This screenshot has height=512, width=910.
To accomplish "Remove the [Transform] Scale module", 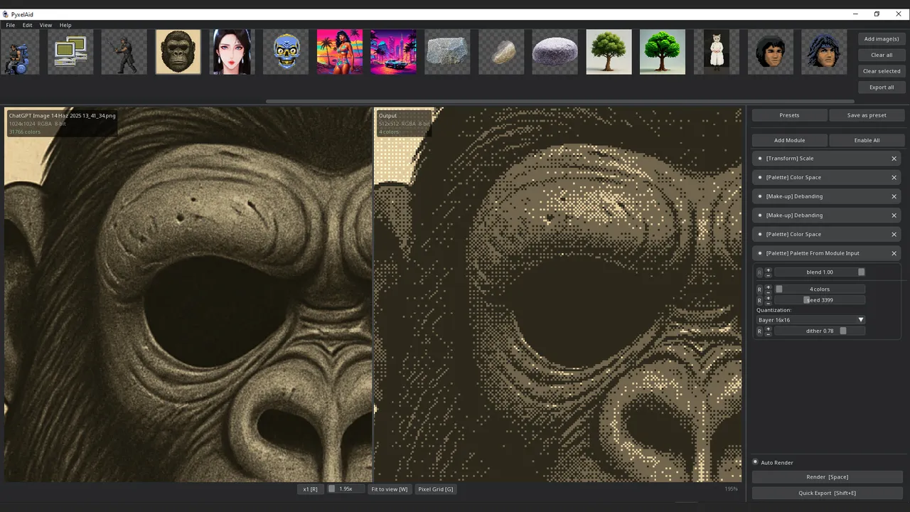I will click(x=894, y=159).
